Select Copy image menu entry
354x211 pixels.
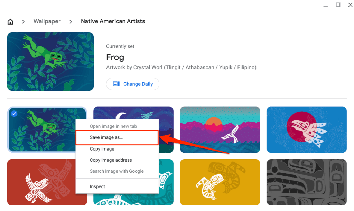click(x=102, y=149)
